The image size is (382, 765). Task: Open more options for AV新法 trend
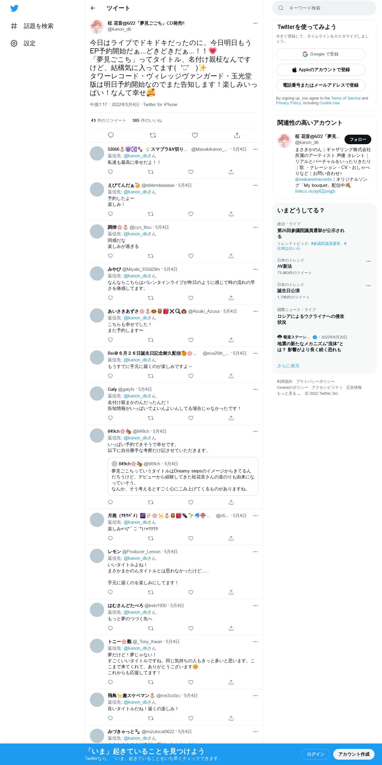click(368, 261)
